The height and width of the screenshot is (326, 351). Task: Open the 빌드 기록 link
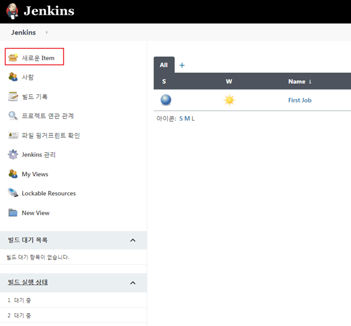tap(35, 97)
